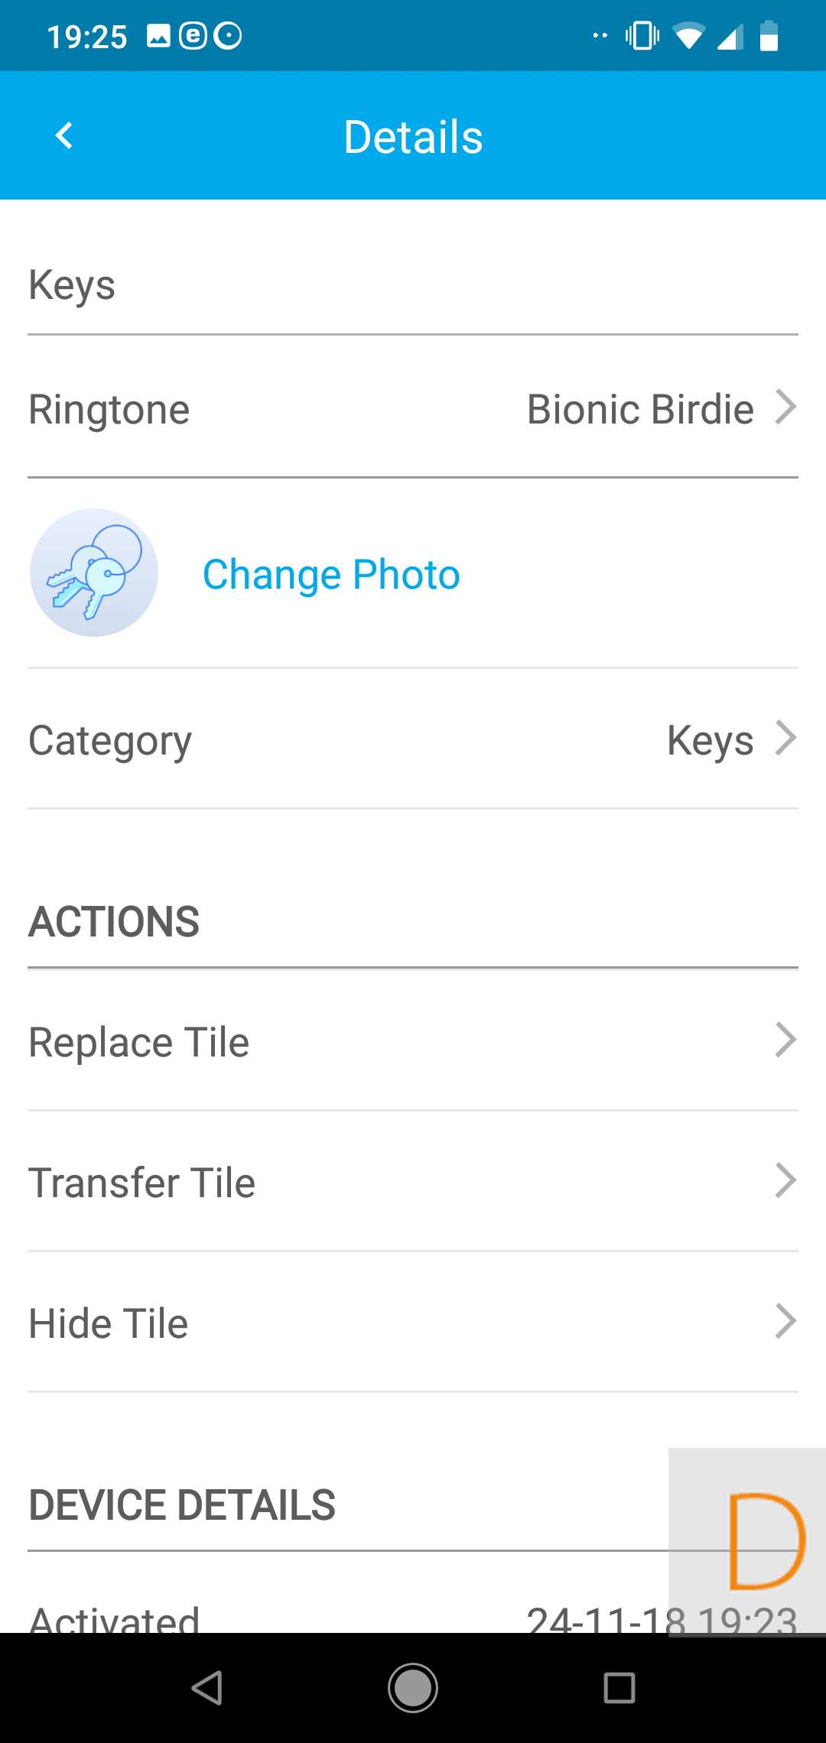Open Bionic Birdie ringtone selection
The image size is (826, 1743).
click(640, 409)
